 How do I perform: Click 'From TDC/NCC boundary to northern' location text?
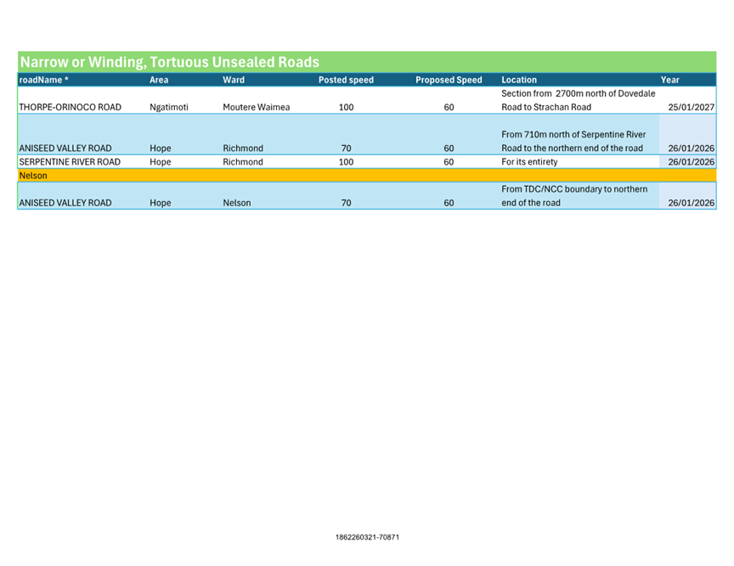click(574, 189)
